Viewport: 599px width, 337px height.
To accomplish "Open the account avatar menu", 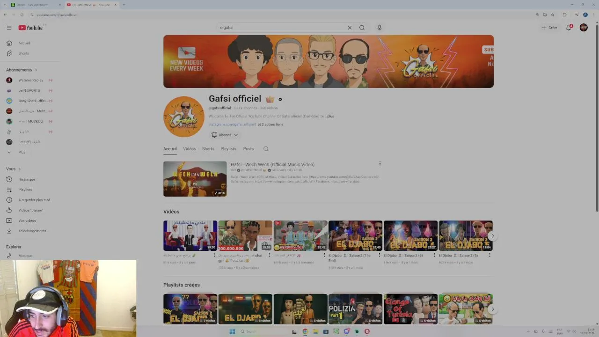I will [584, 28].
